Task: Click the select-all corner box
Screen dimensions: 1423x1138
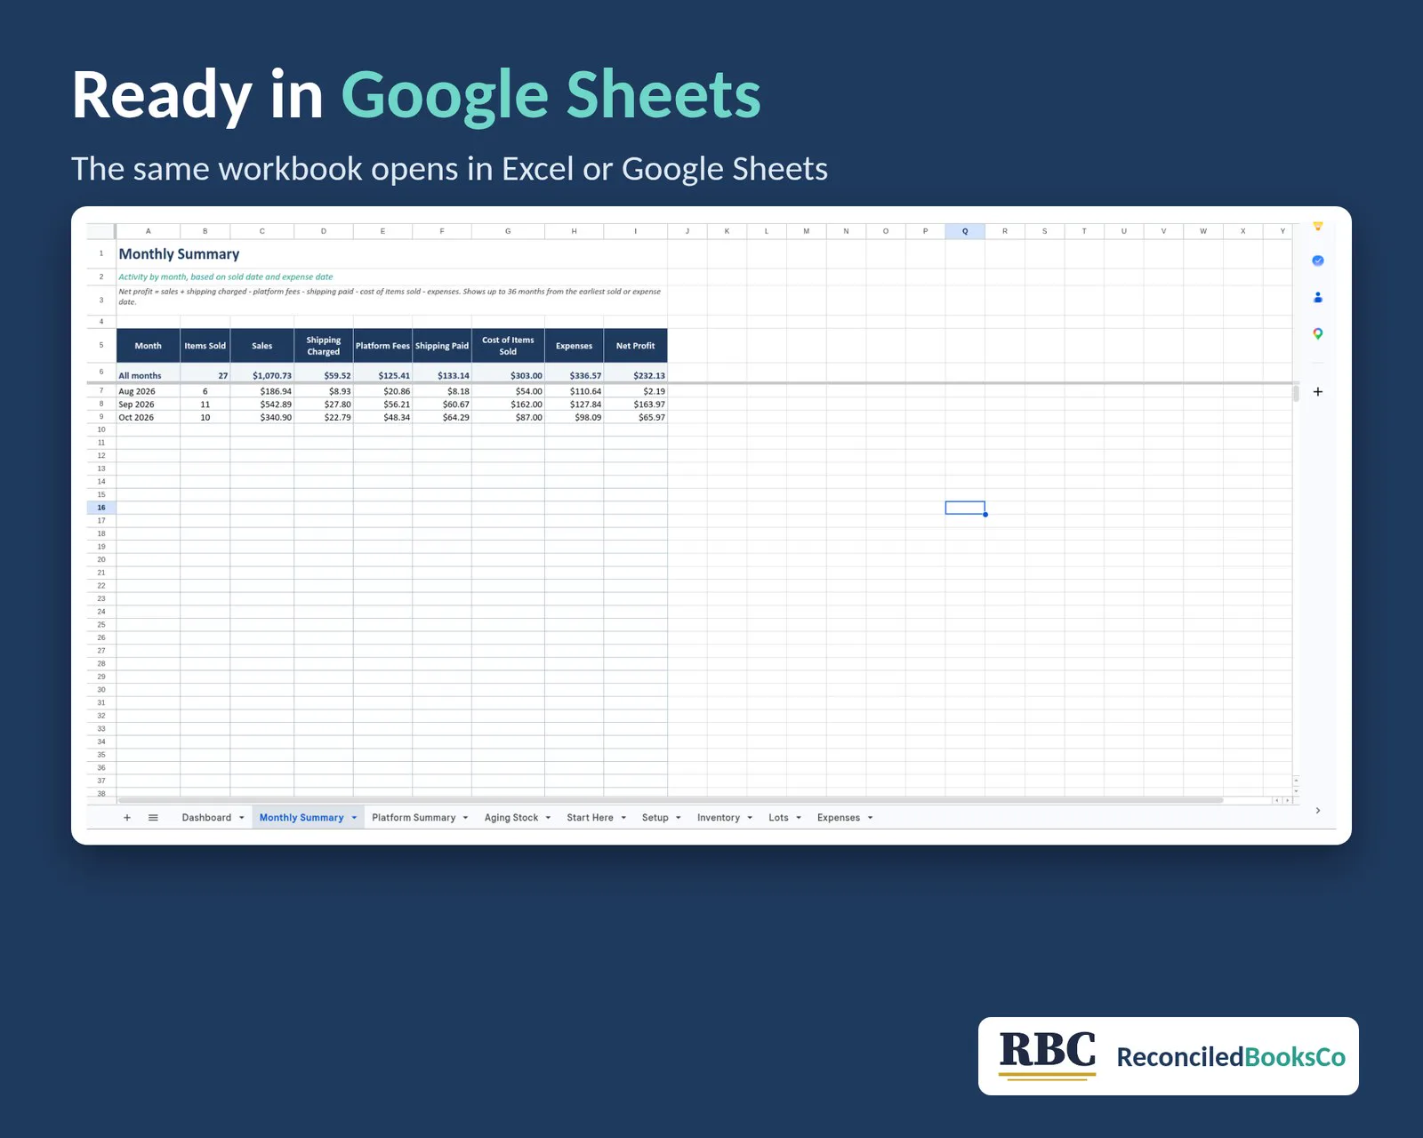Action: [101, 231]
